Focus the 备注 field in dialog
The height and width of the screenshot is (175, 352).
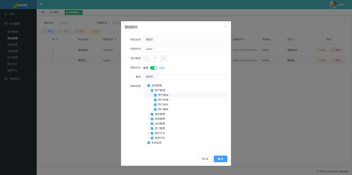point(185,77)
